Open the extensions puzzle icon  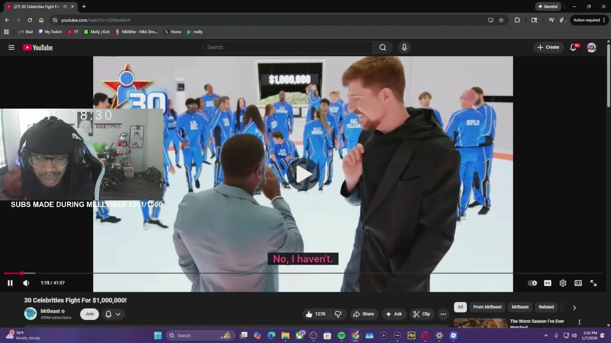pyautogui.click(x=517, y=20)
